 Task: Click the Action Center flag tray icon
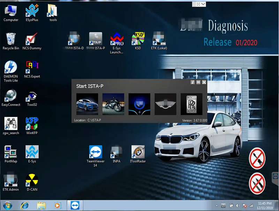(245, 206)
